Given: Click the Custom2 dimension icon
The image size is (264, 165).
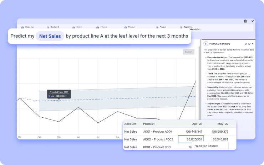Looking at the screenshot, I should (x=48, y=27).
